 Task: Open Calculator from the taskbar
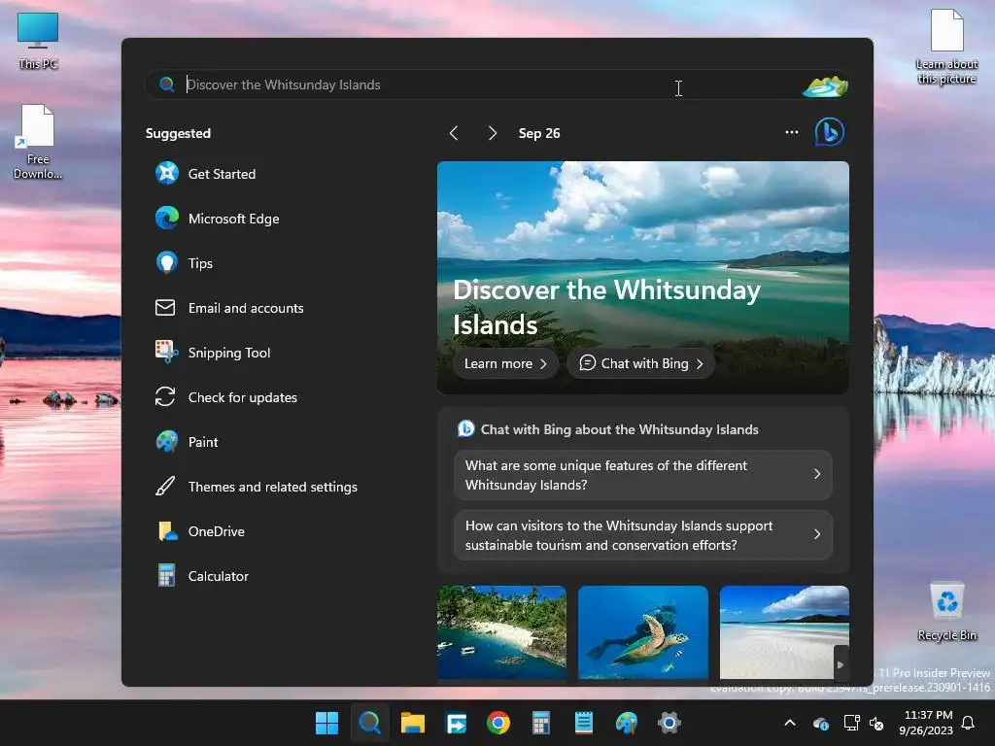(540, 723)
